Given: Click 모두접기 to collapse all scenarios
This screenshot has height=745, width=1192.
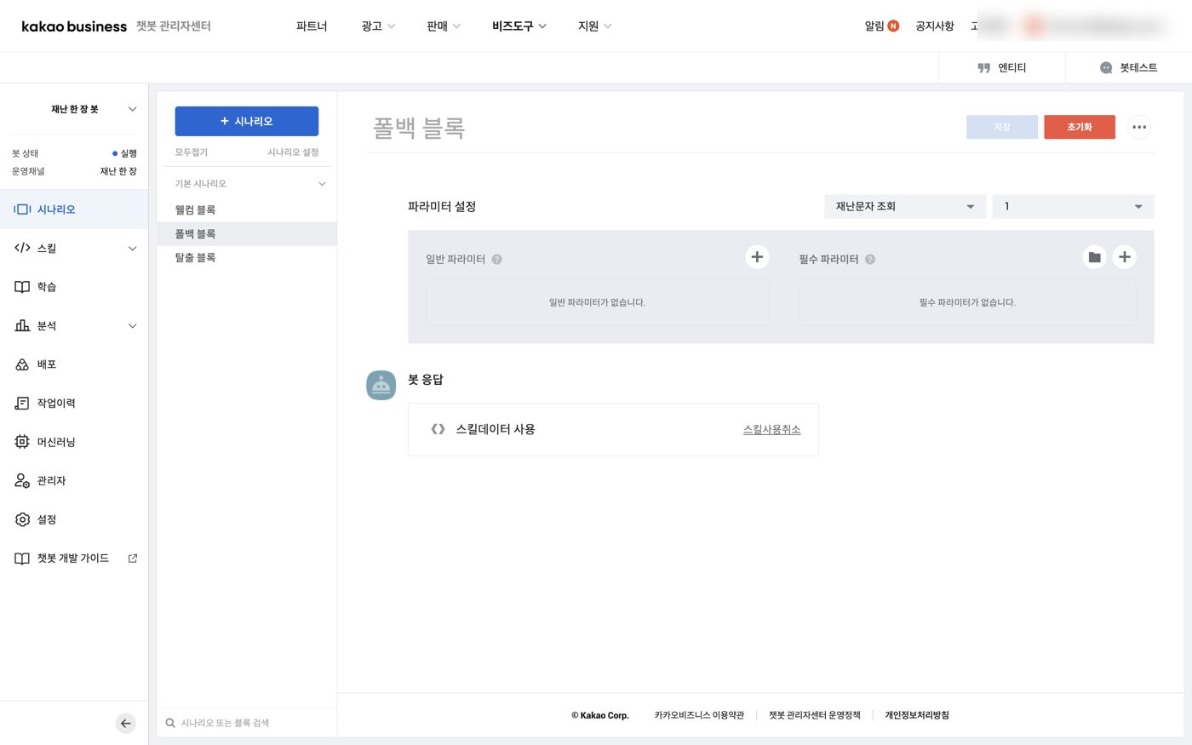Looking at the screenshot, I should [x=192, y=152].
